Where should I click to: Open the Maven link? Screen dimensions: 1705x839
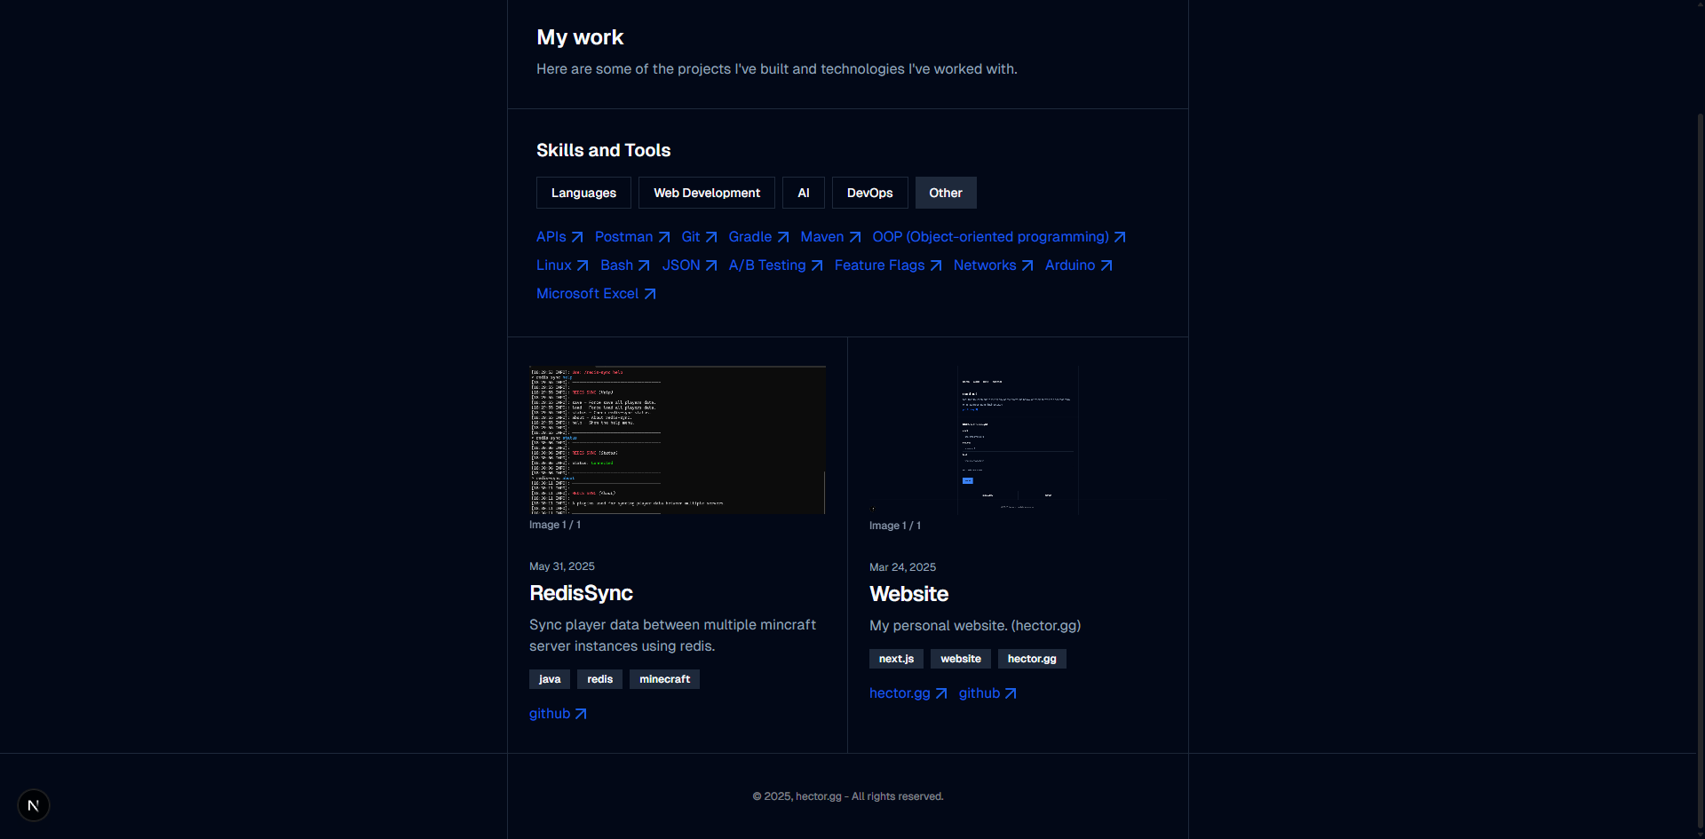[830, 237]
